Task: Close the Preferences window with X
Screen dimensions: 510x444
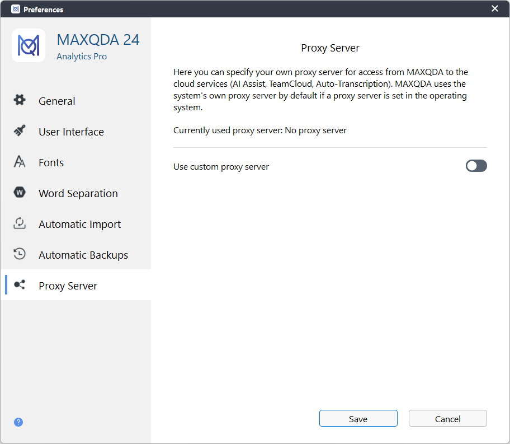Action: coord(495,8)
